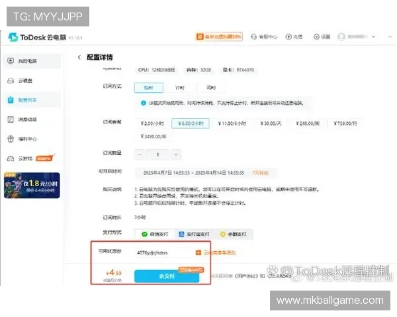The width and height of the screenshot is (397, 317).
Task: Go back with the left arrow by 配置详情
Action: coord(79,57)
